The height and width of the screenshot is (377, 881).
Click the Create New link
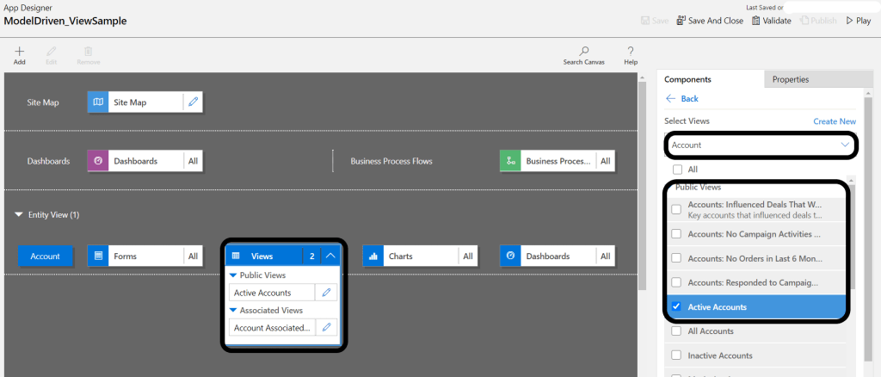[x=834, y=121]
